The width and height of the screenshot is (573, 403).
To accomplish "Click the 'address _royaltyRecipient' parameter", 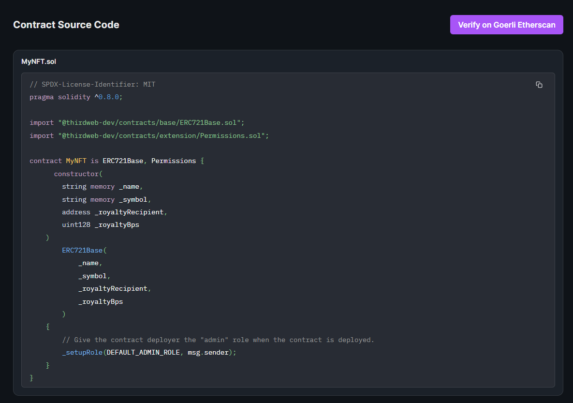I will click(115, 212).
